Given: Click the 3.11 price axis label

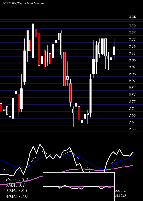Looking at the screenshot, I should click(x=132, y=53).
